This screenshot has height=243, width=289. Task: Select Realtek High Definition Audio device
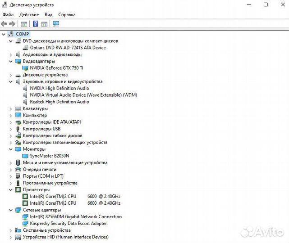tap(59, 102)
